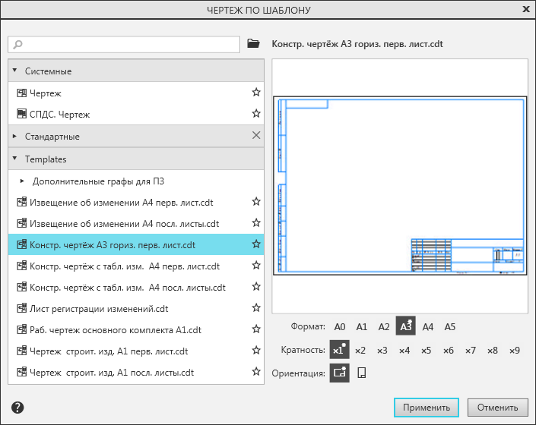Set multiplicity to ×2
Image resolution: width=536 pixels, height=425 pixels.
[360, 350]
